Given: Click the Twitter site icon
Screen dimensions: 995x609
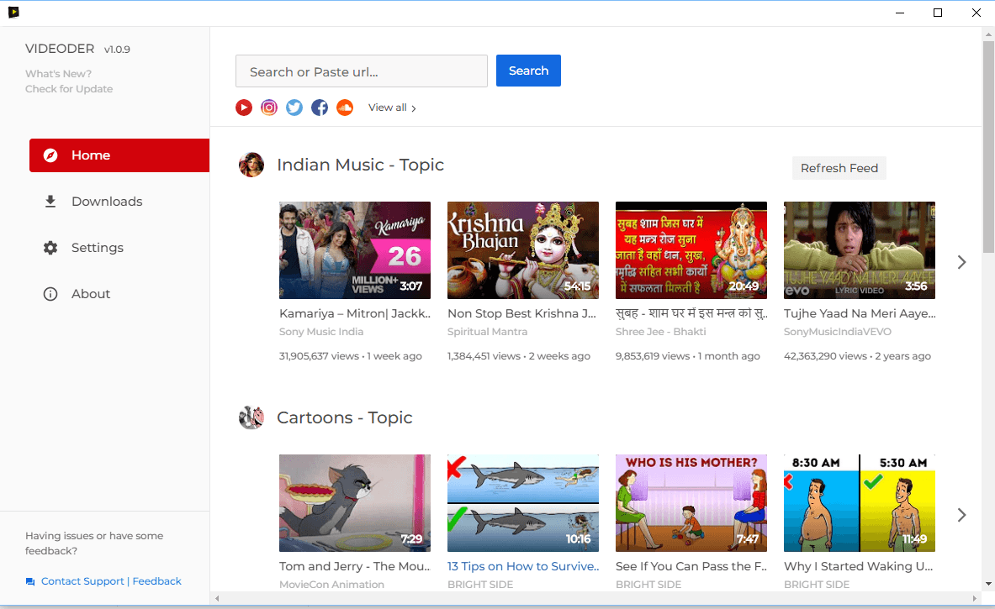Looking at the screenshot, I should [294, 108].
